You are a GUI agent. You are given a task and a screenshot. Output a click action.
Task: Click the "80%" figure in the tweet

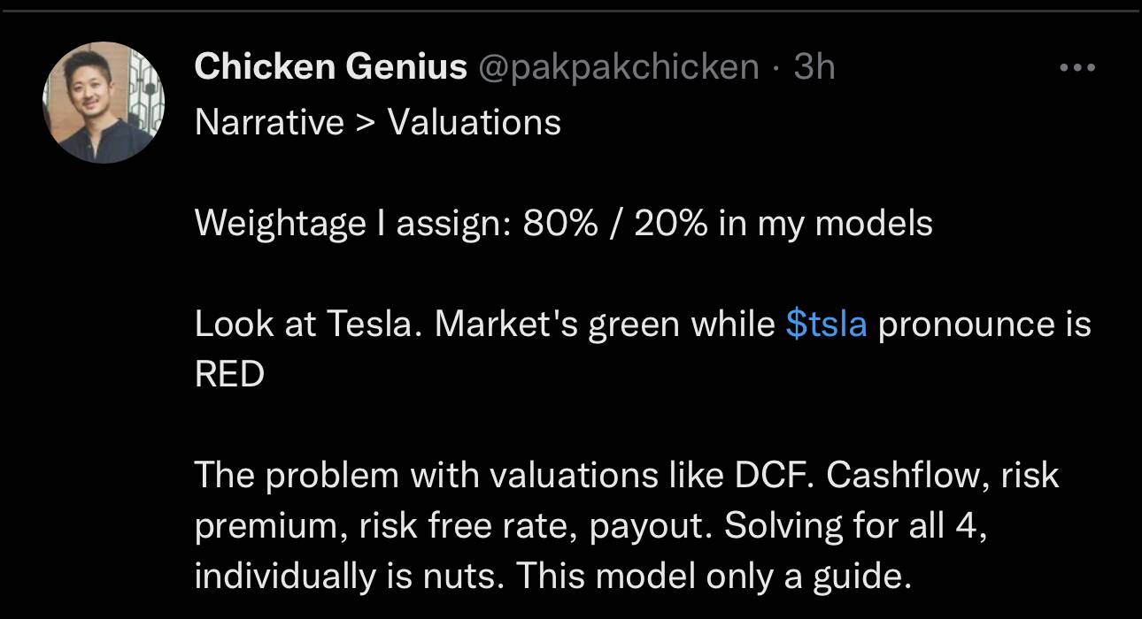click(x=559, y=223)
